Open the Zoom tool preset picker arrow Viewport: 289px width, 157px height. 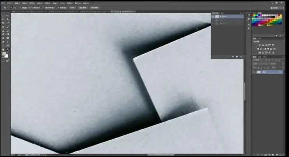8,7
